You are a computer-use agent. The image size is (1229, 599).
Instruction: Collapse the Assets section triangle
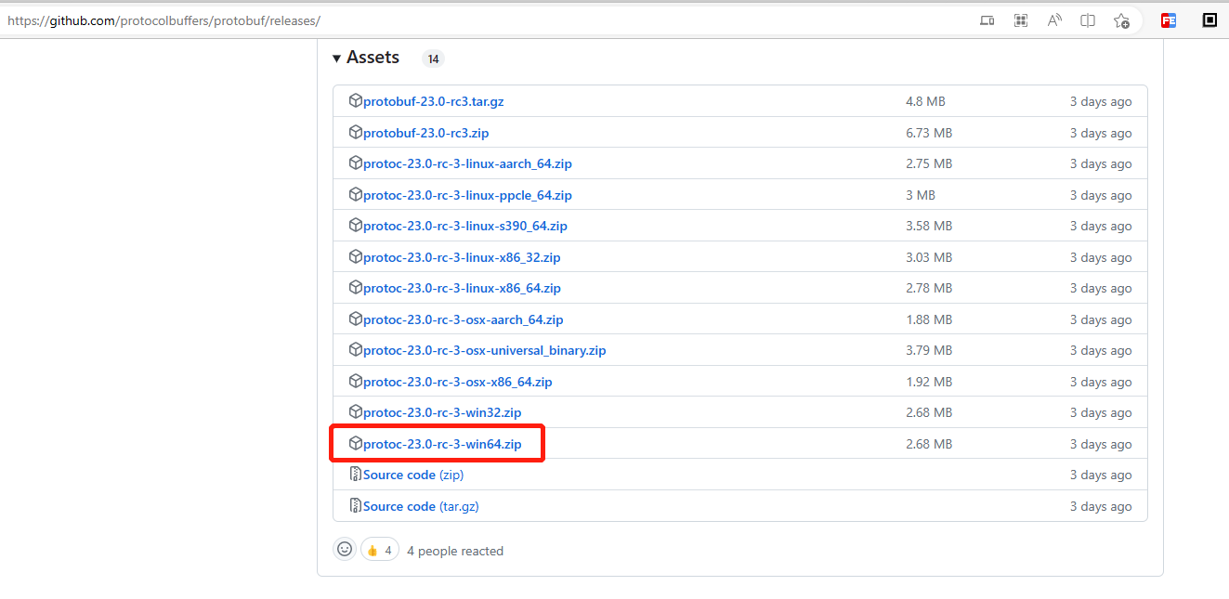click(x=336, y=58)
